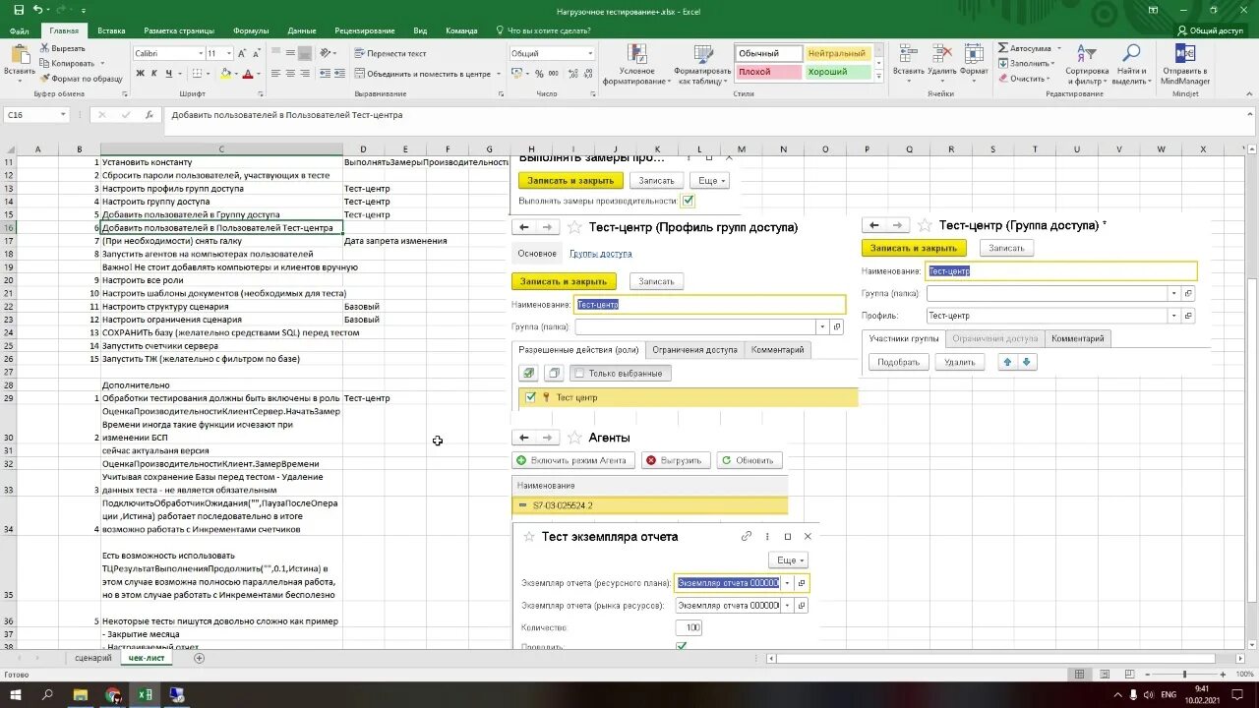Open Профиль dropdown in Группа доступа form

pyautogui.click(x=1173, y=316)
